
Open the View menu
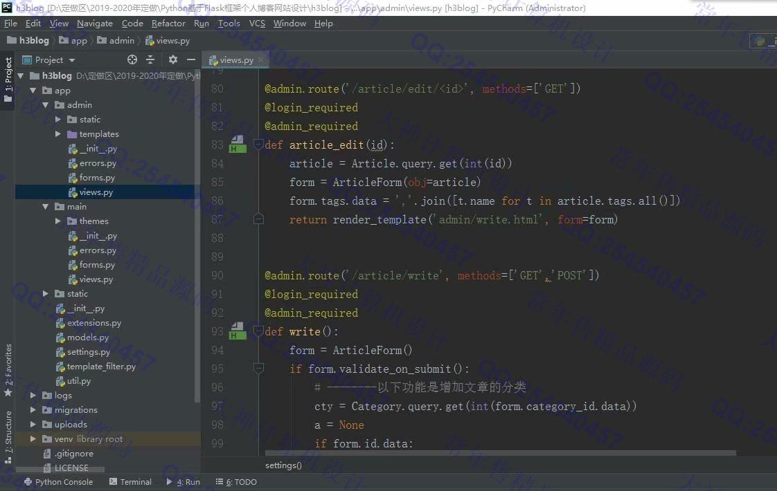[59, 24]
